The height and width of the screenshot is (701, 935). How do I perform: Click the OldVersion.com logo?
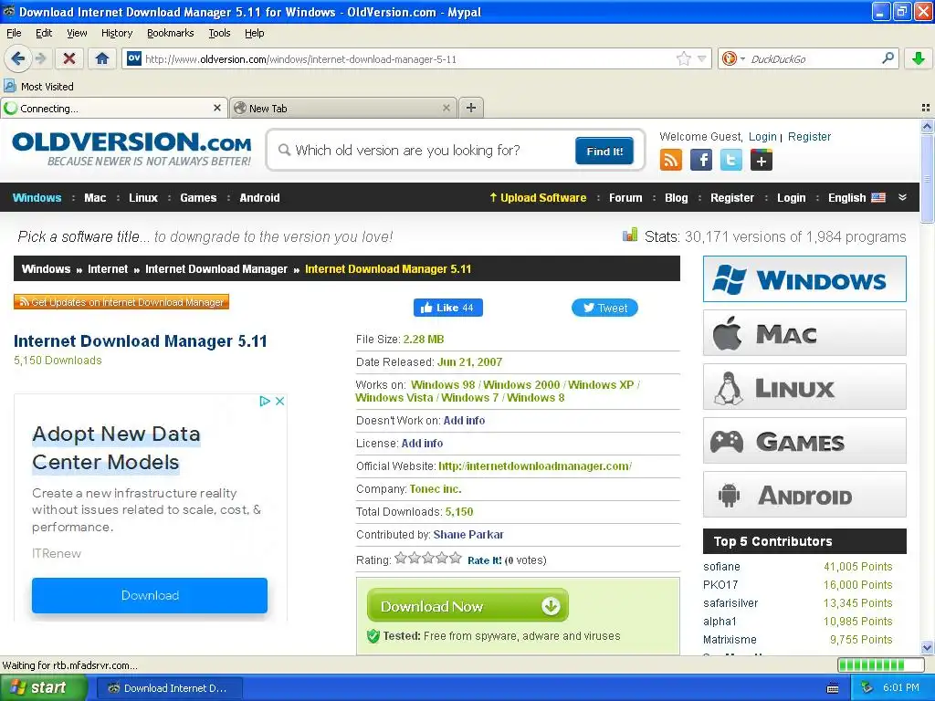pos(131,149)
